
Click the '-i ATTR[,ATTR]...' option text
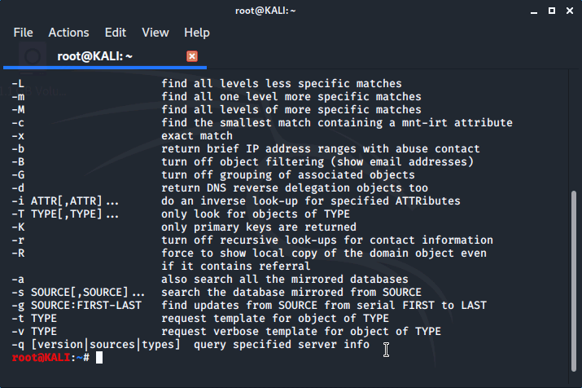(65, 201)
